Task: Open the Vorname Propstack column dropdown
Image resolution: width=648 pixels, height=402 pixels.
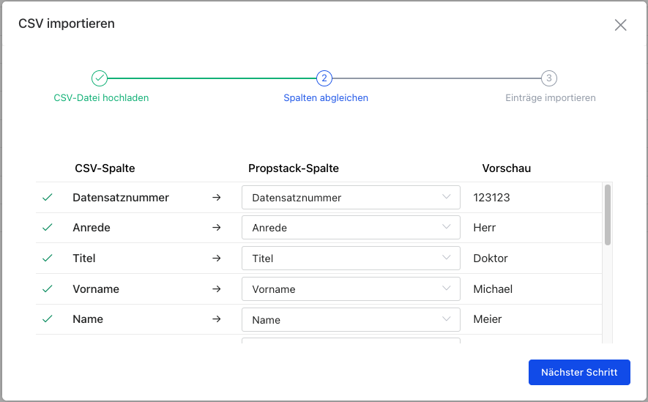Action: (x=351, y=289)
